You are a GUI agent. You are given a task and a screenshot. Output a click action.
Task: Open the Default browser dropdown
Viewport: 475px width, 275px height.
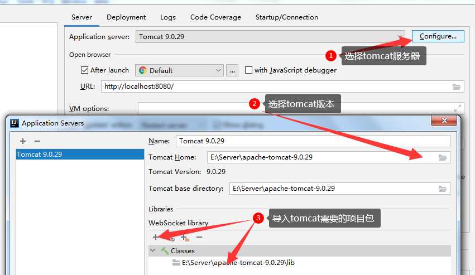[179, 70]
